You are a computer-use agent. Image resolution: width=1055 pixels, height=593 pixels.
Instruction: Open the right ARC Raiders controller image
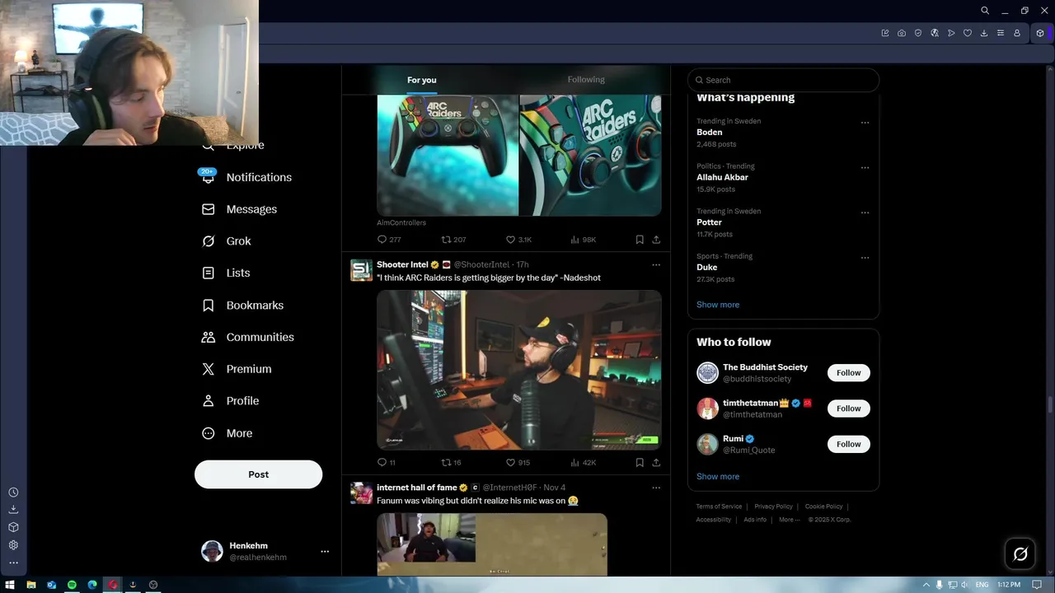[x=590, y=155]
